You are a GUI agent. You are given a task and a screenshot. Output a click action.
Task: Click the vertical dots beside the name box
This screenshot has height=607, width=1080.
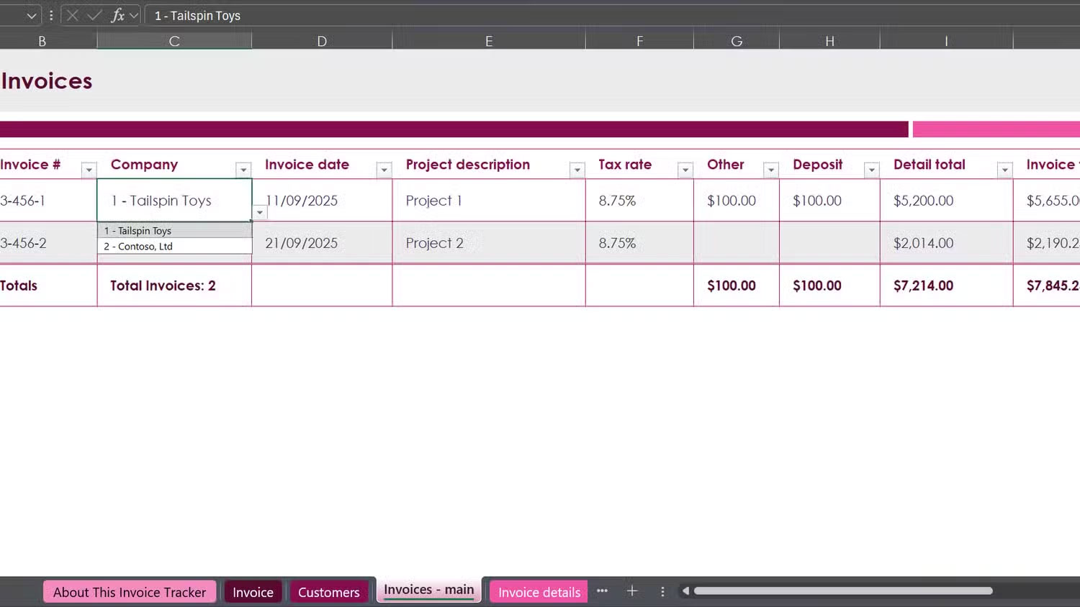(51, 15)
